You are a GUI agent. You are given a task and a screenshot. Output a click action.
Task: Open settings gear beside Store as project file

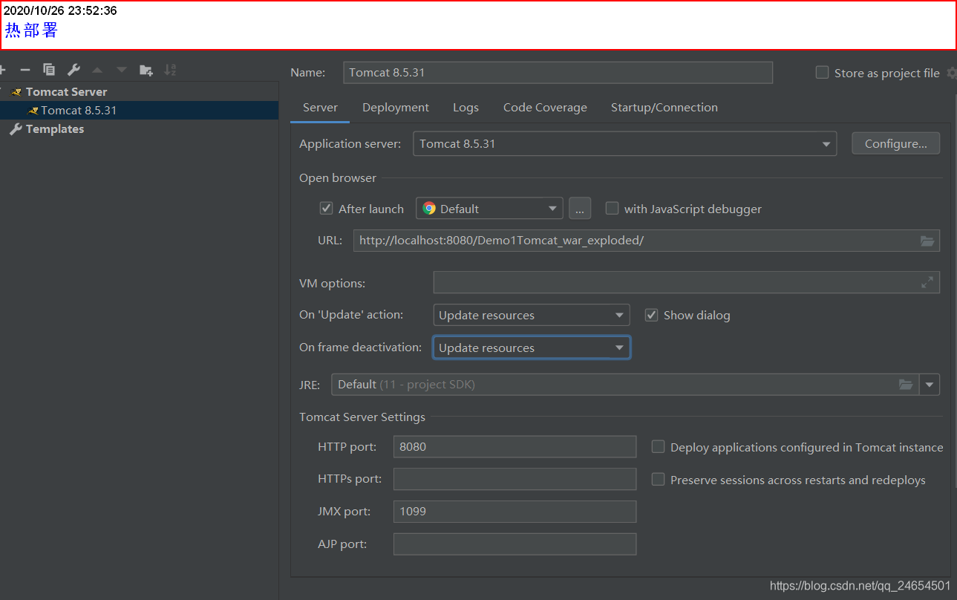(951, 73)
